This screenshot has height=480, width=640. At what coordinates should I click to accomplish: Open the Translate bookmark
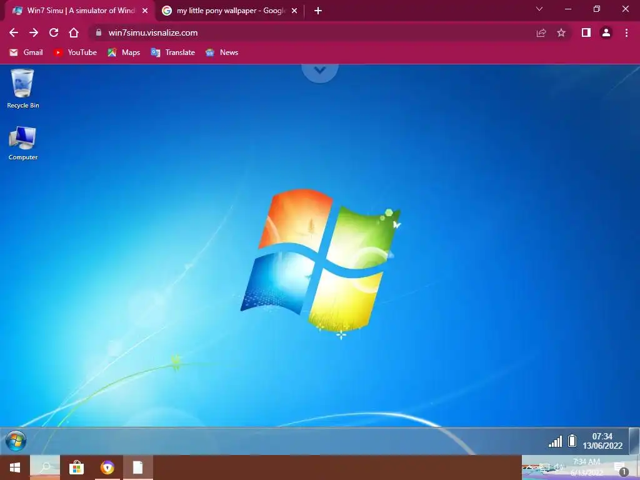point(172,52)
